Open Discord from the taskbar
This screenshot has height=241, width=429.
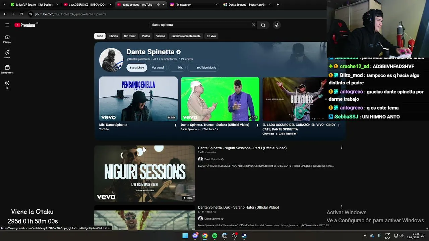[195, 236]
